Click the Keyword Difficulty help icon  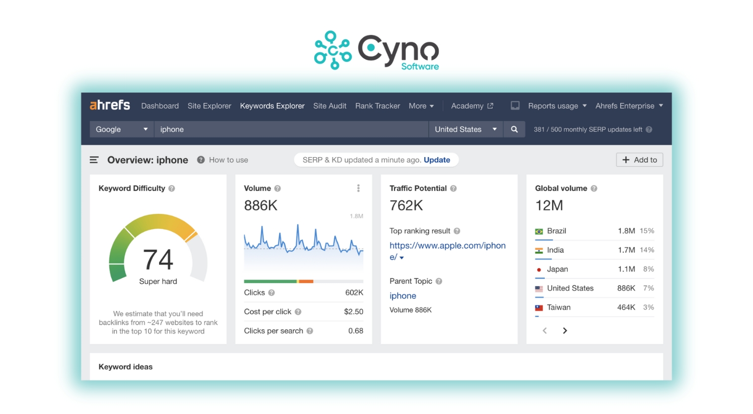172,189
